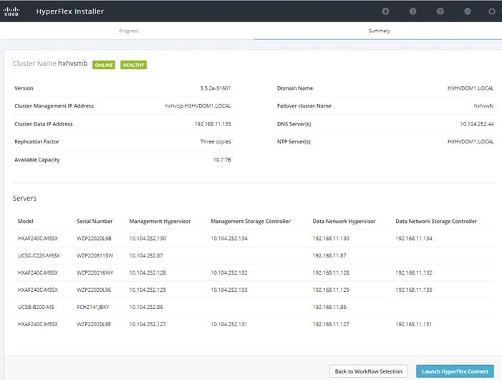The image size is (502, 380).
Task: Select replication factor value Three copies
Action: pyautogui.click(x=216, y=142)
